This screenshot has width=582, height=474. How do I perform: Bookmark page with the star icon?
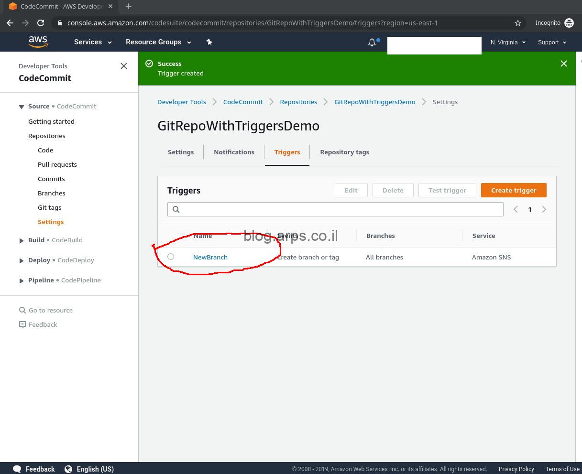(517, 23)
